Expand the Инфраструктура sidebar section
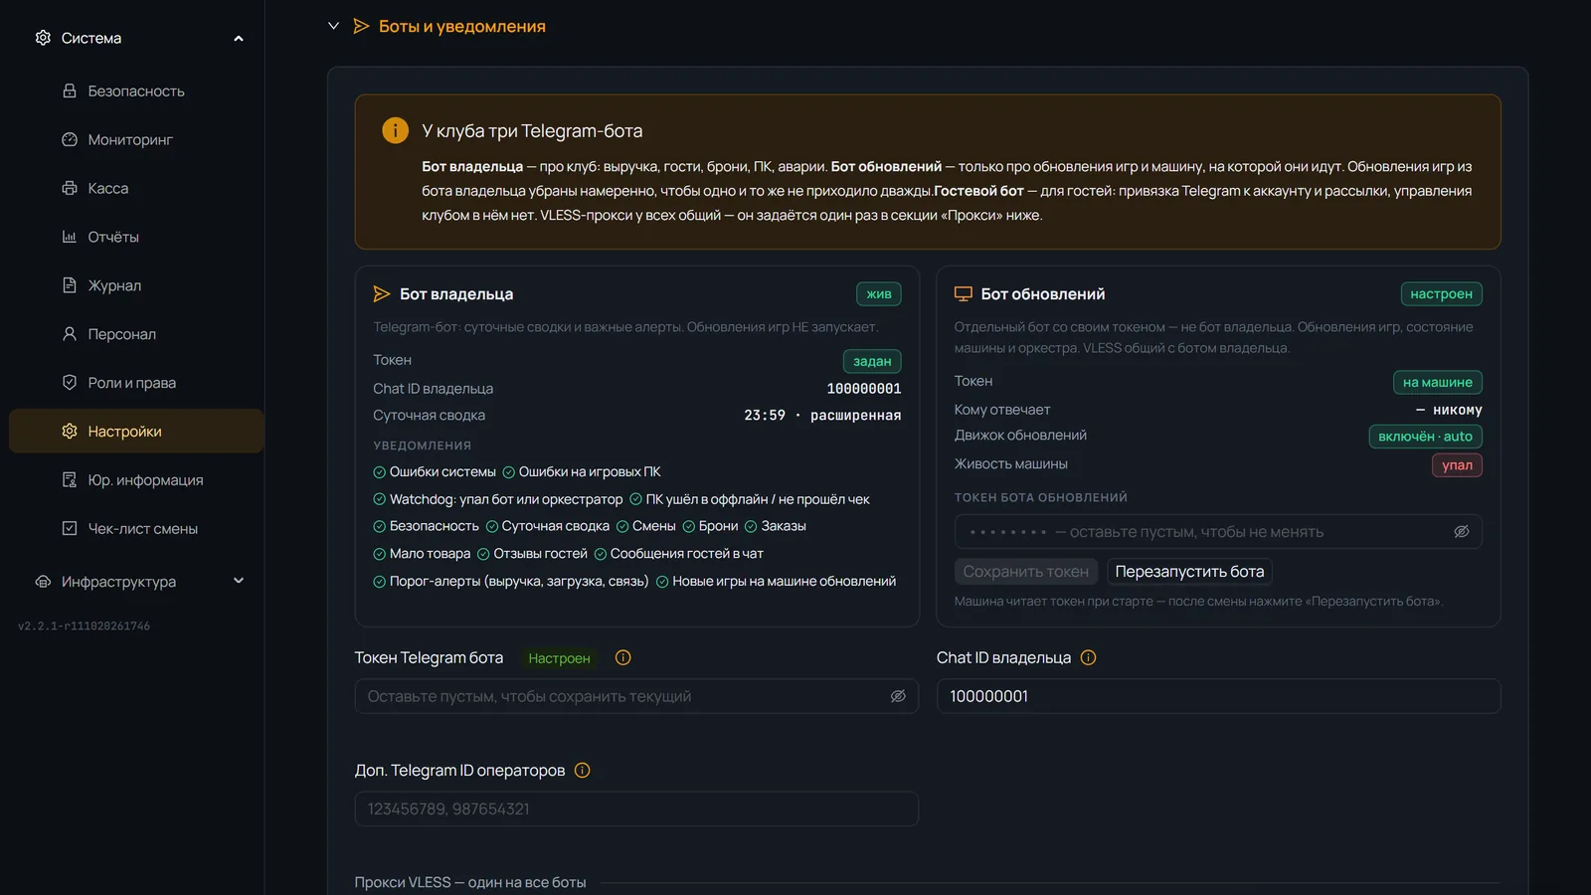Viewport: 1591px width, 895px height. click(x=239, y=581)
